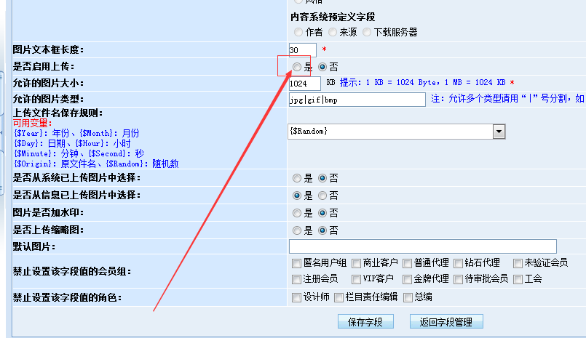Select 是 for 是否启用上传
Screen dimensions: 586x338
coord(297,66)
